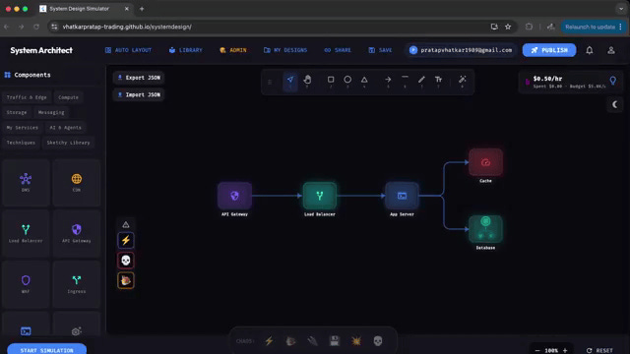Click lightning bolt in bottom CHAOS bar
Screen dimensions: 630x354
click(x=269, y=341)
